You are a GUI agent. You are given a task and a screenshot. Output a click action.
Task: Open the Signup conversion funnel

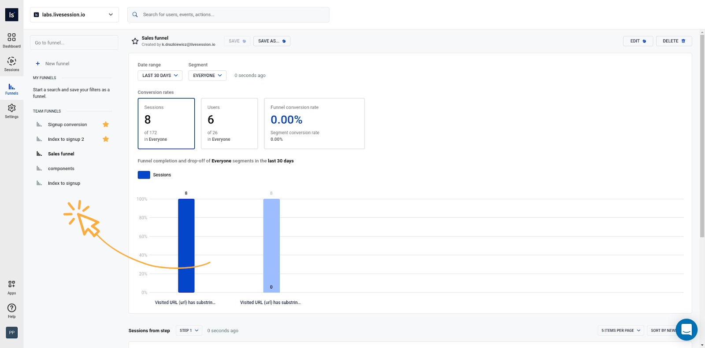click(x=67, y=125)
